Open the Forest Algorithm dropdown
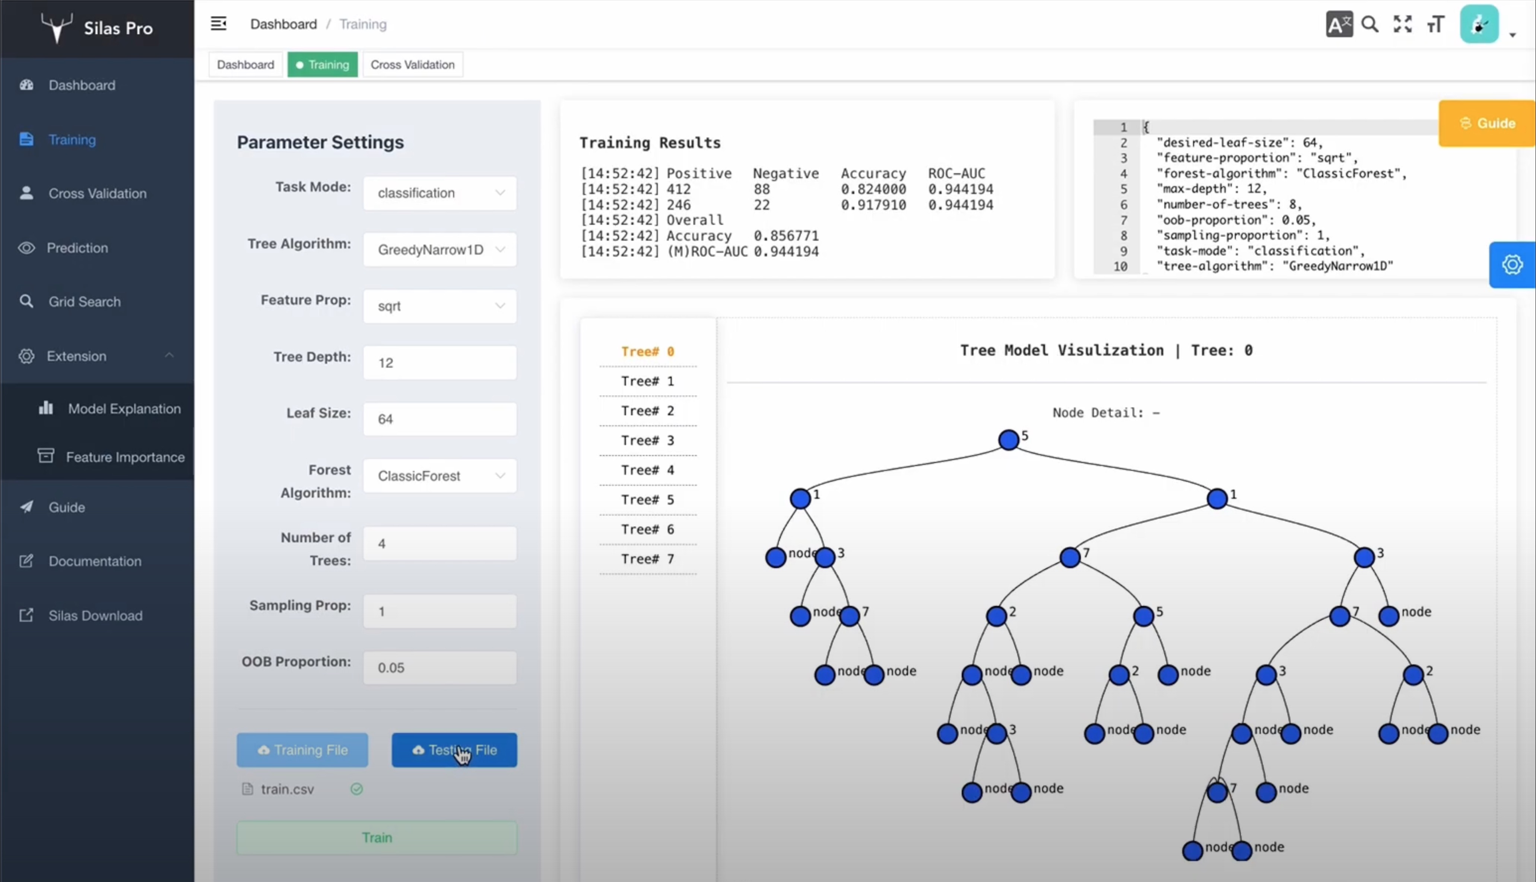 point(439,476)
